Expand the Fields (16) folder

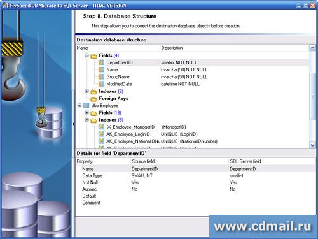(86, 113)
